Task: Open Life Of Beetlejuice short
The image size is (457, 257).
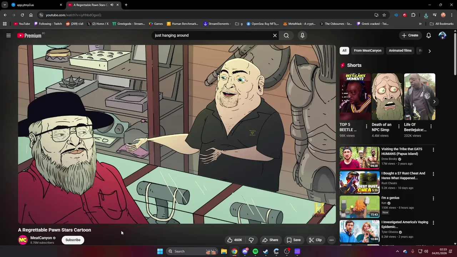Action: click(420, 97)
